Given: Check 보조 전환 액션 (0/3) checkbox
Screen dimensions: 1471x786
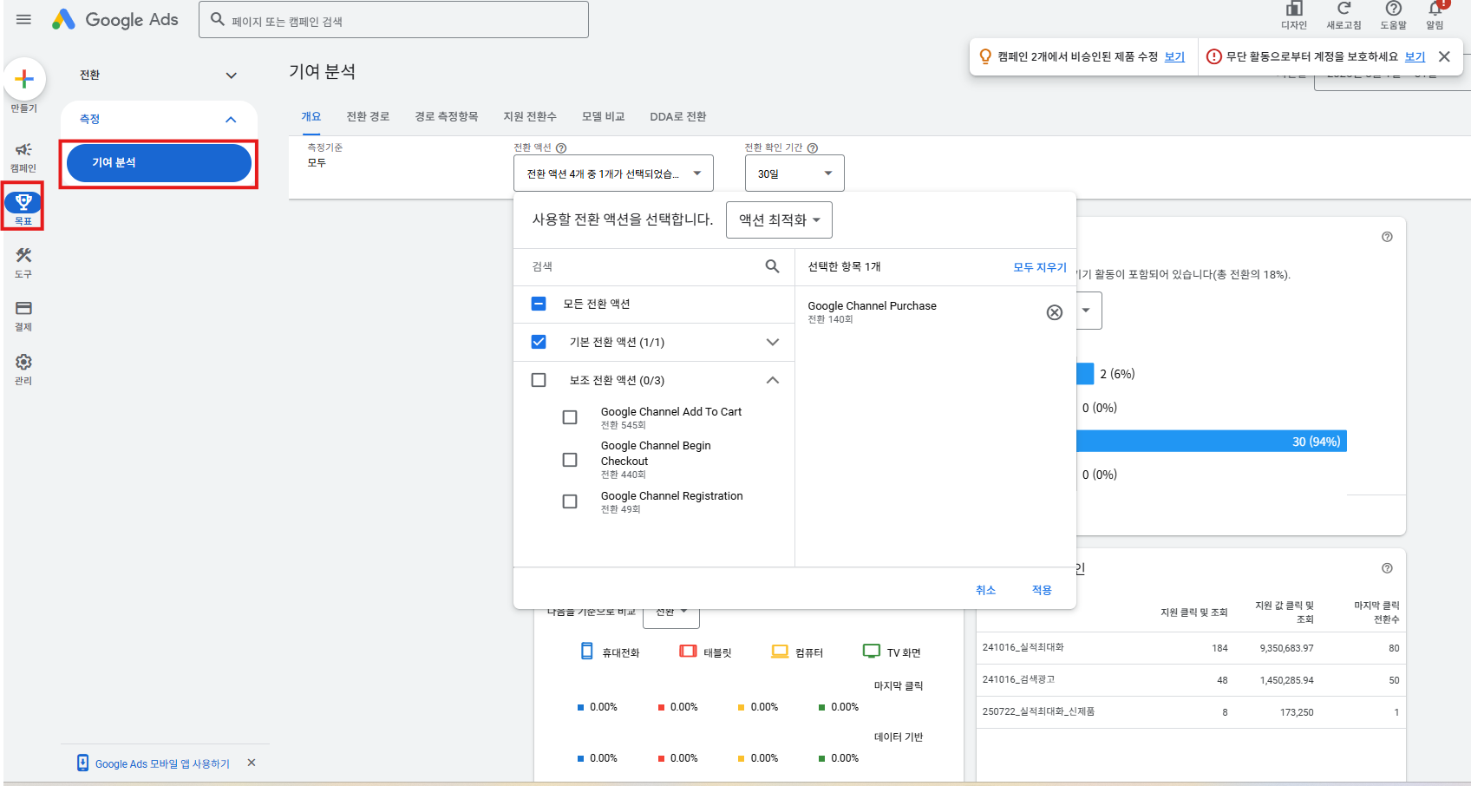Looking at the screenshot, I should [539, 380].
